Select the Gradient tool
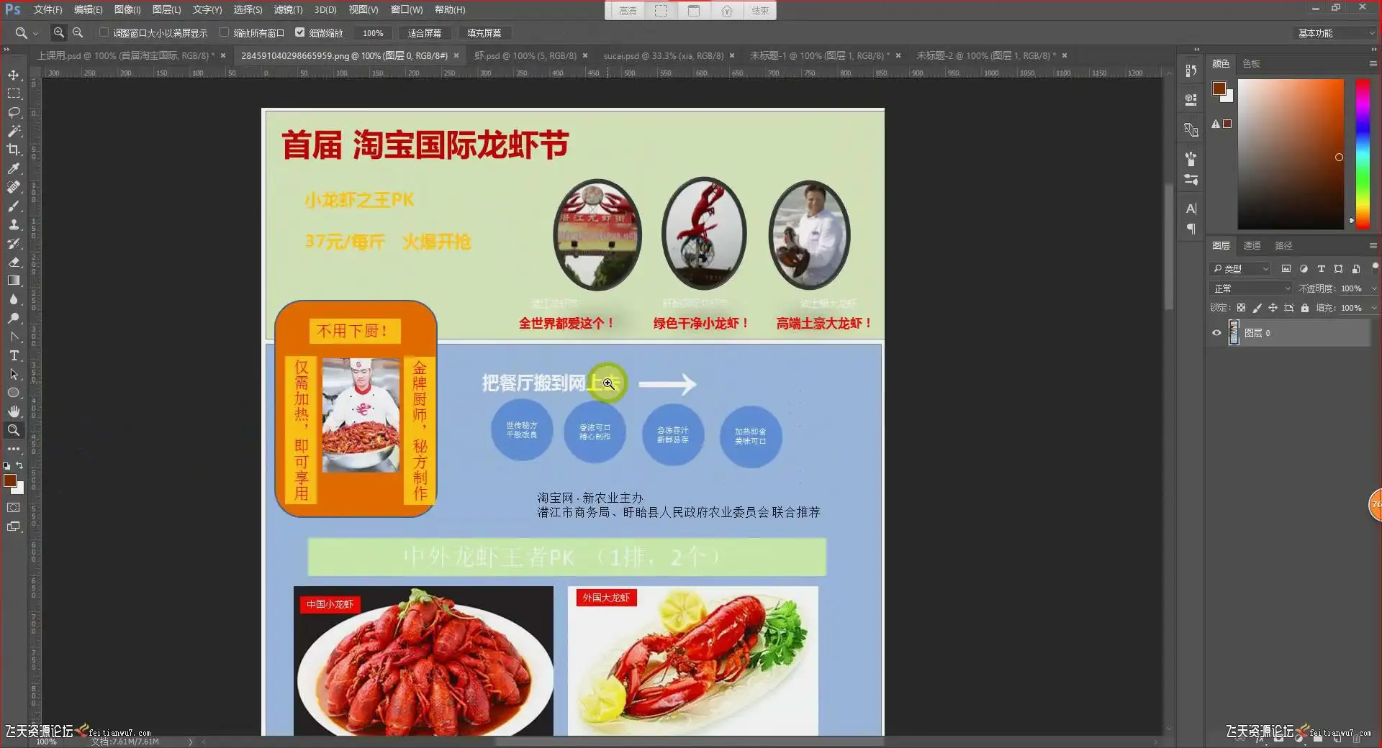Screen dimensions: 1382x748 point(14,281)
